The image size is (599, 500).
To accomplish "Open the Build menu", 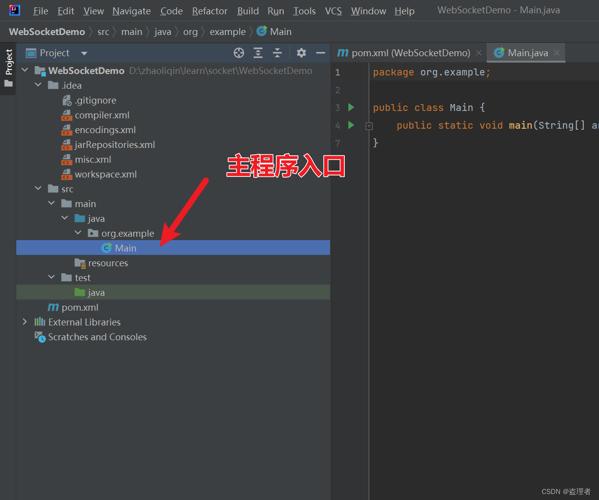I will coord(248,11).
